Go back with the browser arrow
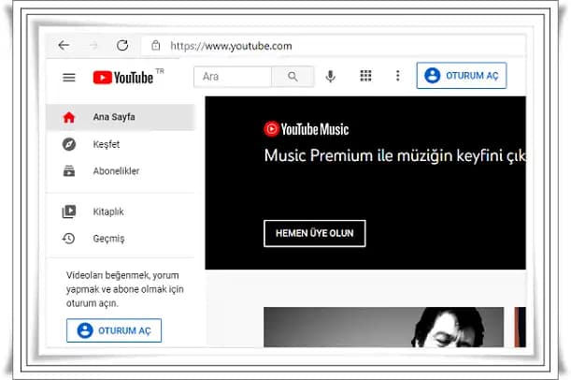This screenshot has height=380, width=571. [64, 45]
